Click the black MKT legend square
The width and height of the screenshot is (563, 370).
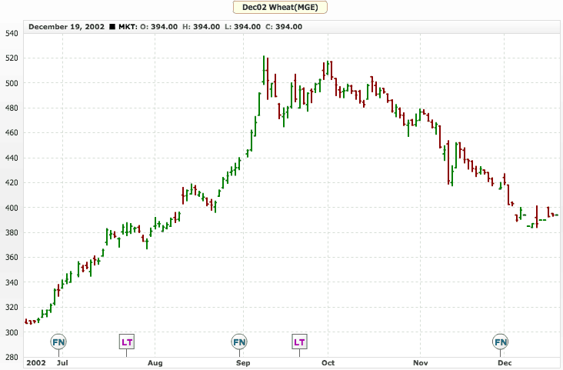tap(112, 27)
